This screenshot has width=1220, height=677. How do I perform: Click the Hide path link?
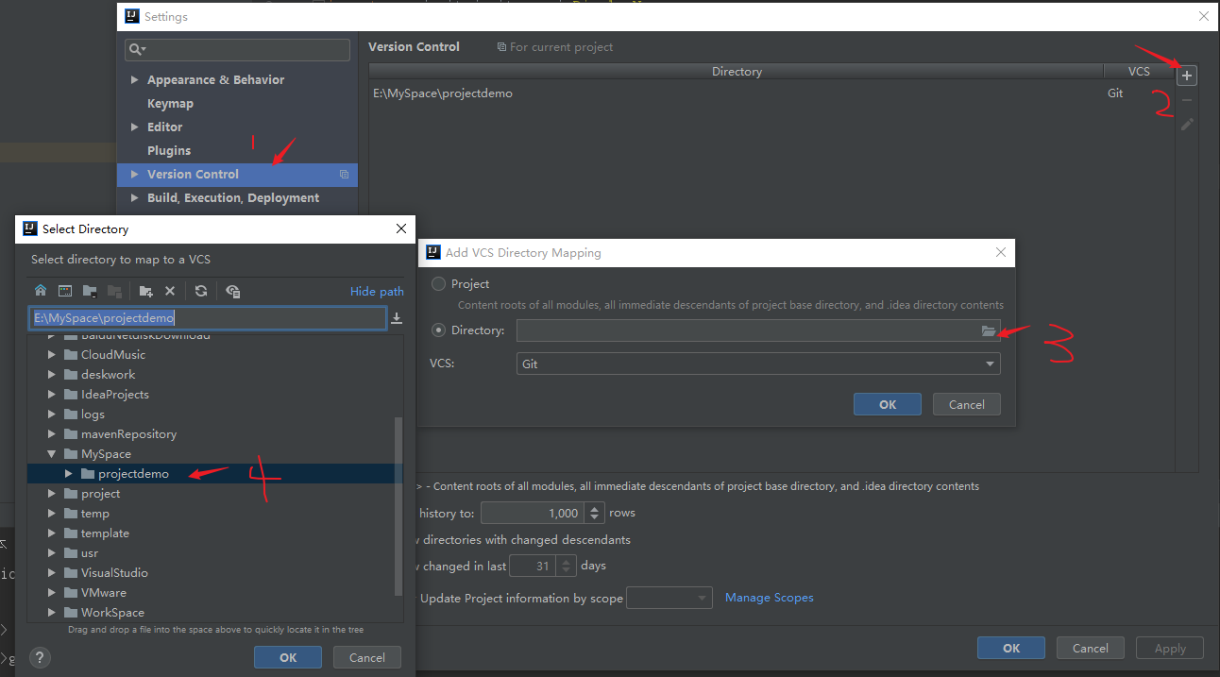[x=377, y=292]
